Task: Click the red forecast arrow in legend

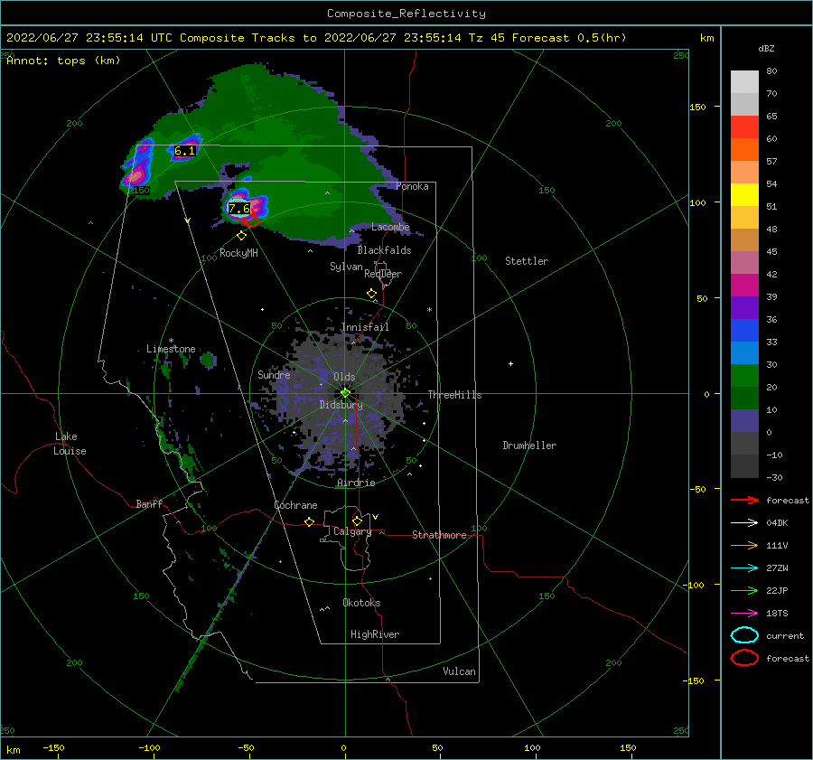Action: pos(744,500)
